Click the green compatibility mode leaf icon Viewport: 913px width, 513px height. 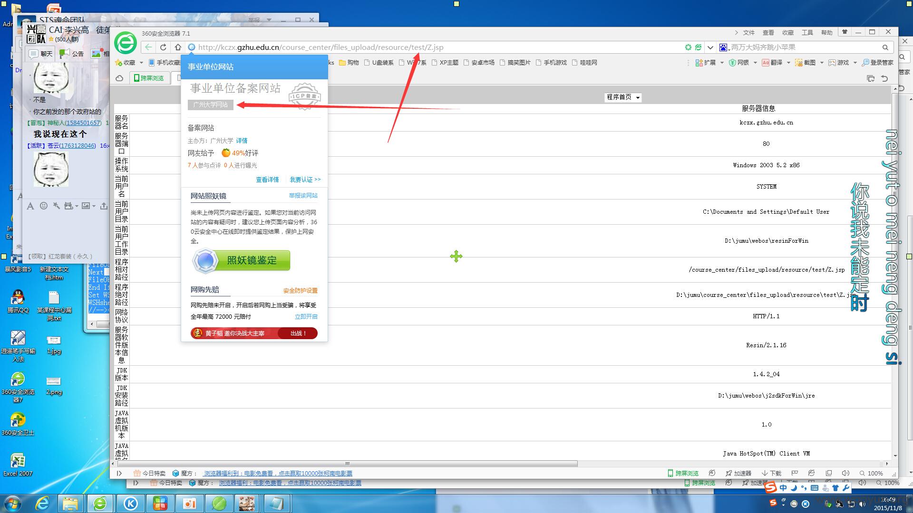tap(698, 47)
